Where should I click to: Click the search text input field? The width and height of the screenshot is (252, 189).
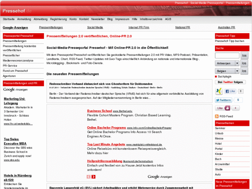pyautogui.click(x=227, y=55)
